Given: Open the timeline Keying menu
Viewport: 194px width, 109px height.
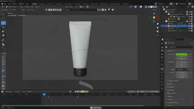Looking at the screenshot, I should tap(17, 91).
